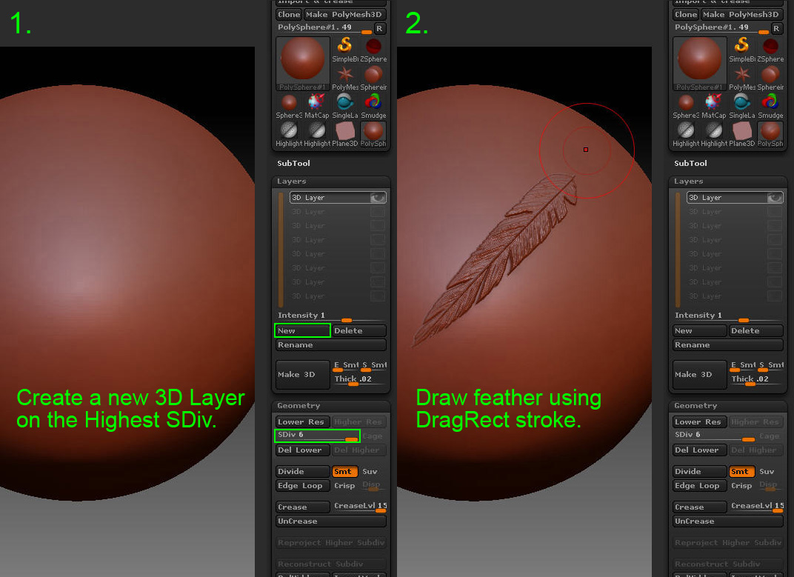Viewport: 794px width, 577px height.
Task: Enable Smt toggle beside Divide in step 1 panel
Action: pos(345,472)
